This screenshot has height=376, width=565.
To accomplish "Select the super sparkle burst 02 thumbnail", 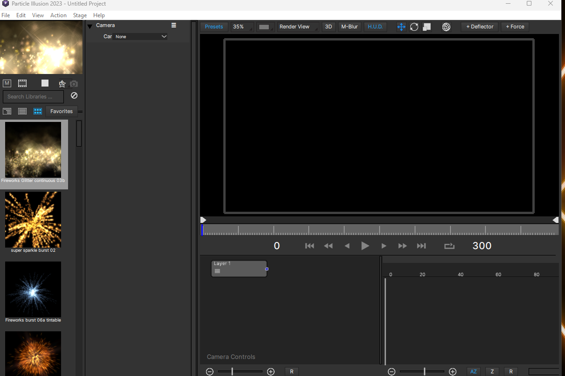I will [x=33, y=220].
